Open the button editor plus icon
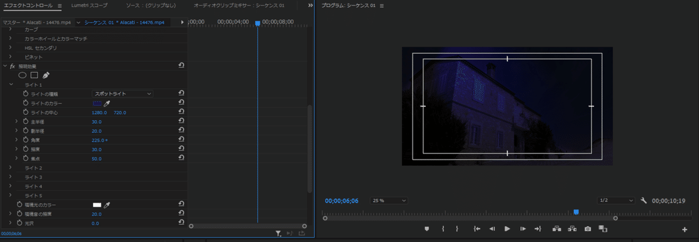The height and width of the screenshot is (242, 699). [684, 229]
